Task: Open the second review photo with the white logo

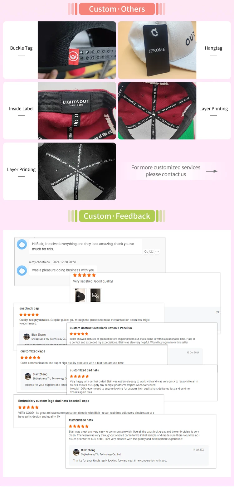Action: [95, 295]
